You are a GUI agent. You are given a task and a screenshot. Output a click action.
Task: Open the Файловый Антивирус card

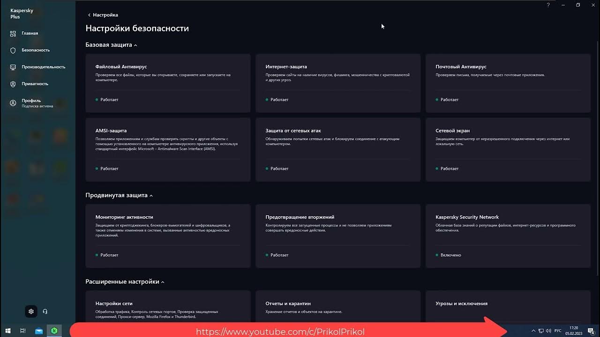click(168, 83)
